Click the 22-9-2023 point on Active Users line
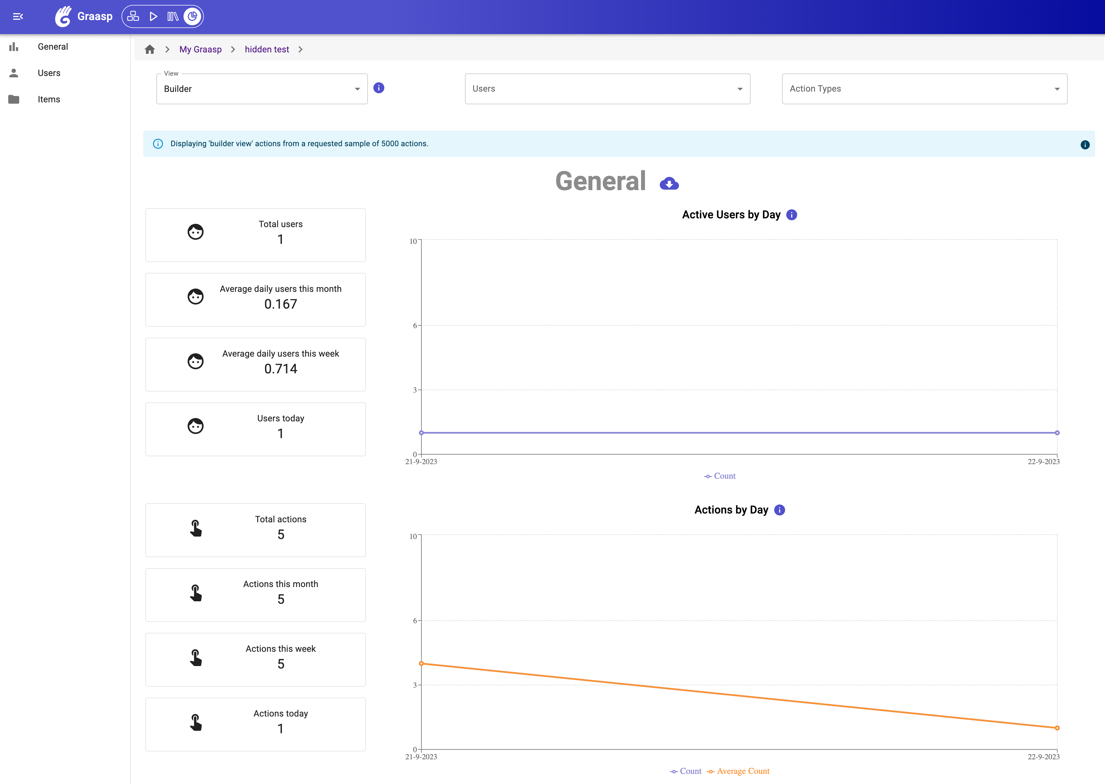This screenshot has width=1105, height=784. tap(1057, 433)
